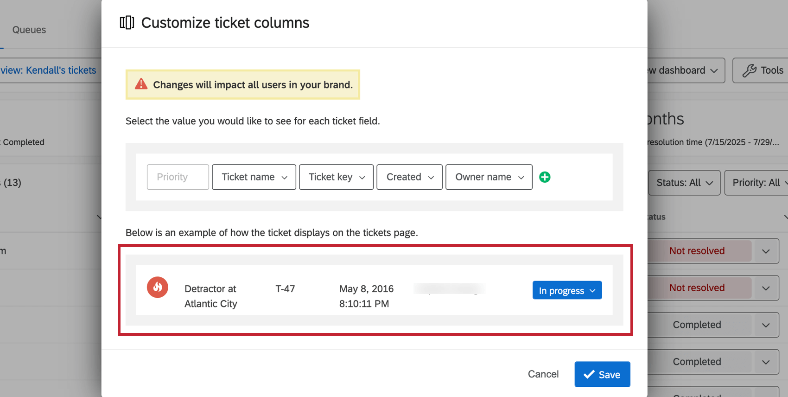The image size is (788, 397).
Task: Click the wrench icon on Tools button
Action: [749, 70]
